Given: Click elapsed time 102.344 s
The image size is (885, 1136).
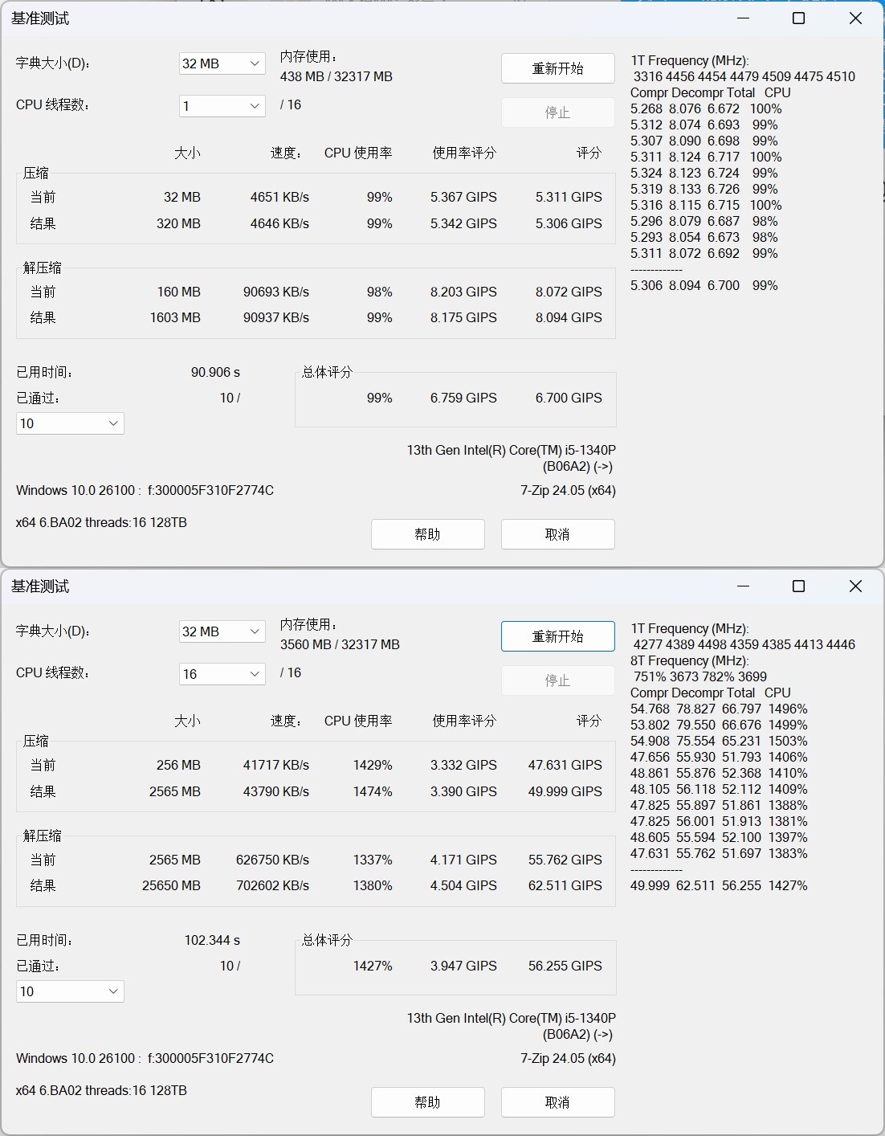Looking at the screenshot, I should tap(212, 940).
